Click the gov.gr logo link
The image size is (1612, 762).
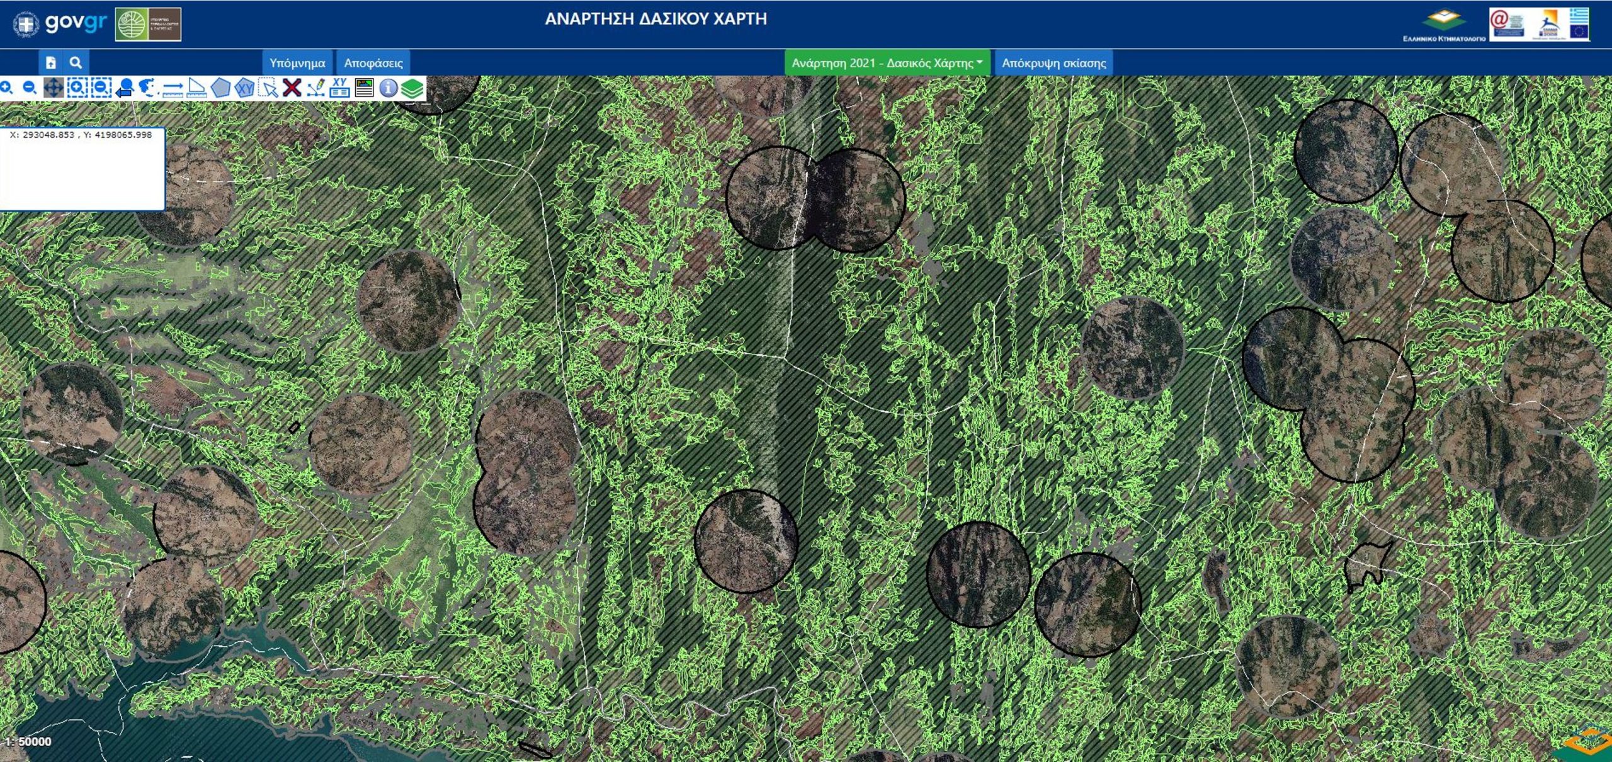pyautogui.click(x=60, y=24)
